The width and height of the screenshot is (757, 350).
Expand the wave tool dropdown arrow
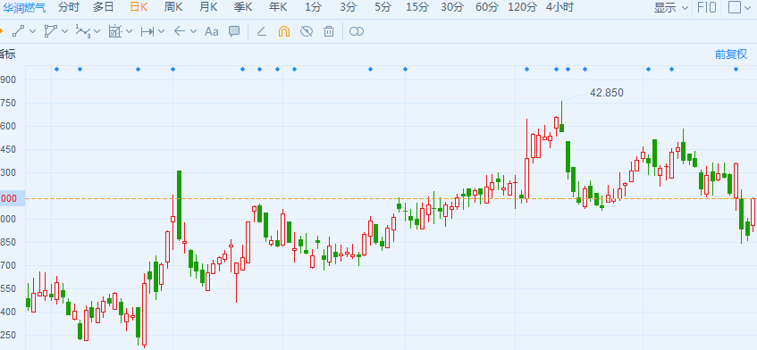97,31
